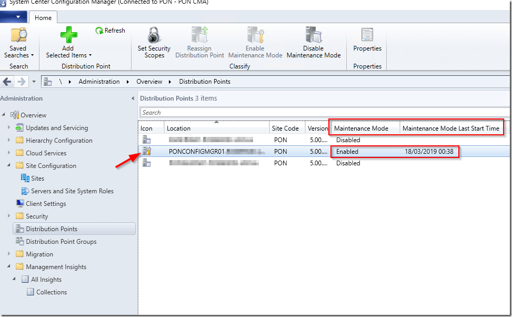
Task: Click the back navigation arrow
Action: tap(7, 82)
